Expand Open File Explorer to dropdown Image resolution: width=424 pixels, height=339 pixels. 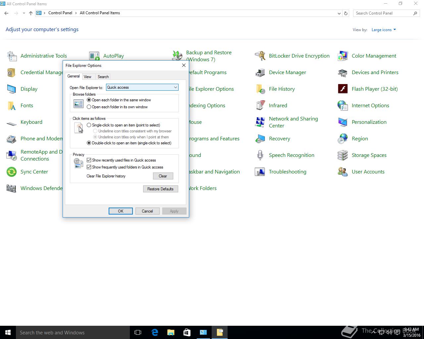pyautogui.click(x=142, y=87)
